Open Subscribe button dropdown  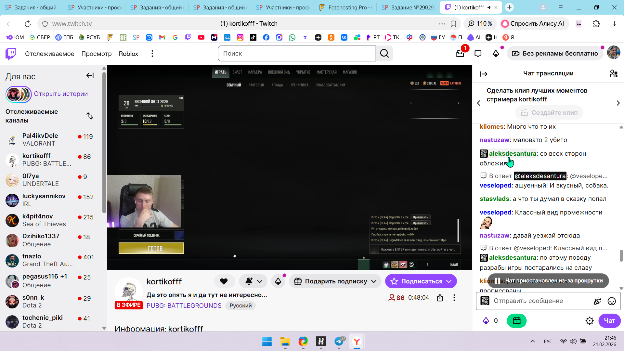(449, 281)
